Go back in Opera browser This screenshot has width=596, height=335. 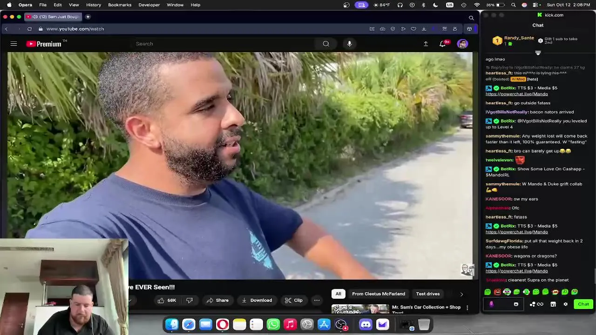point(6,29)
